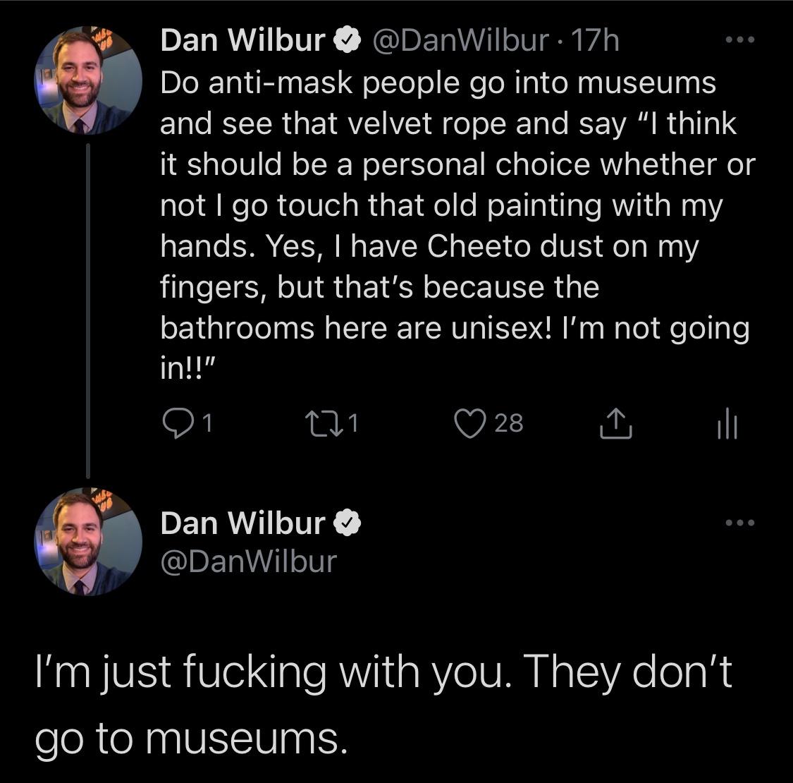Click the retweet count number 1
The image size is (793, 783).
pos(354,423)
